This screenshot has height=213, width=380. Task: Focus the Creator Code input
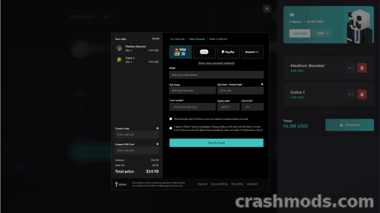[137, 135]
